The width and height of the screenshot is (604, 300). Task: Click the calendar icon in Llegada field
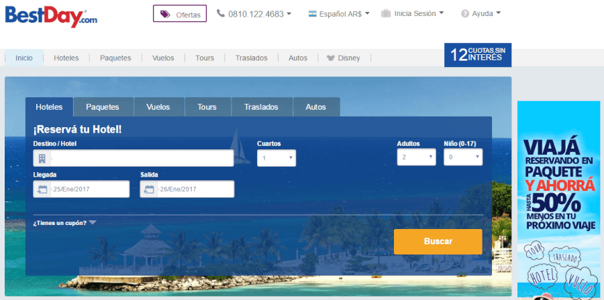pos(43,190)
